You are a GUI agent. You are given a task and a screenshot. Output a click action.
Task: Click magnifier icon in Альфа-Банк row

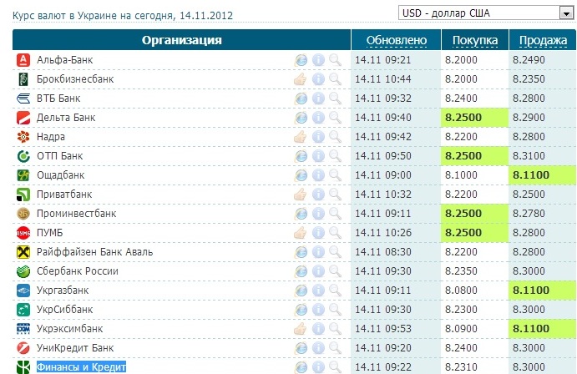click(x=335, y=60)
